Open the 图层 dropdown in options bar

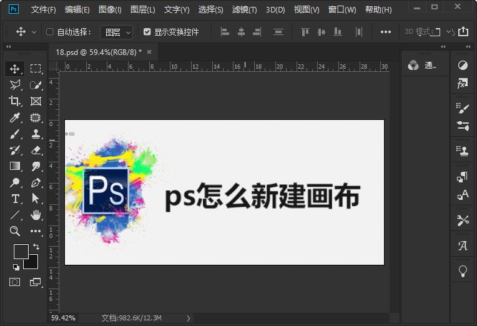click(x=117, y=32)
